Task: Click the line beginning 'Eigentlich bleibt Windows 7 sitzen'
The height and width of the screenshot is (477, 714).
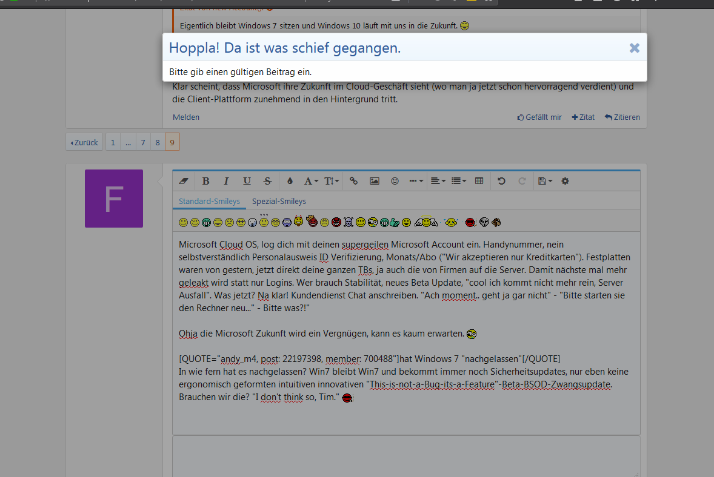Action: pos(324,26)
